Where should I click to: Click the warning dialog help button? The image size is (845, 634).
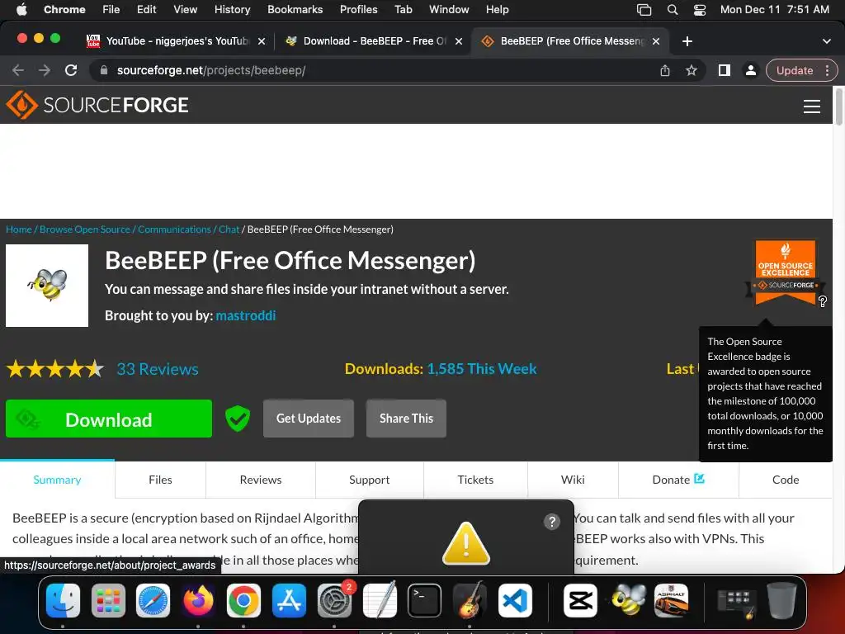552,522
